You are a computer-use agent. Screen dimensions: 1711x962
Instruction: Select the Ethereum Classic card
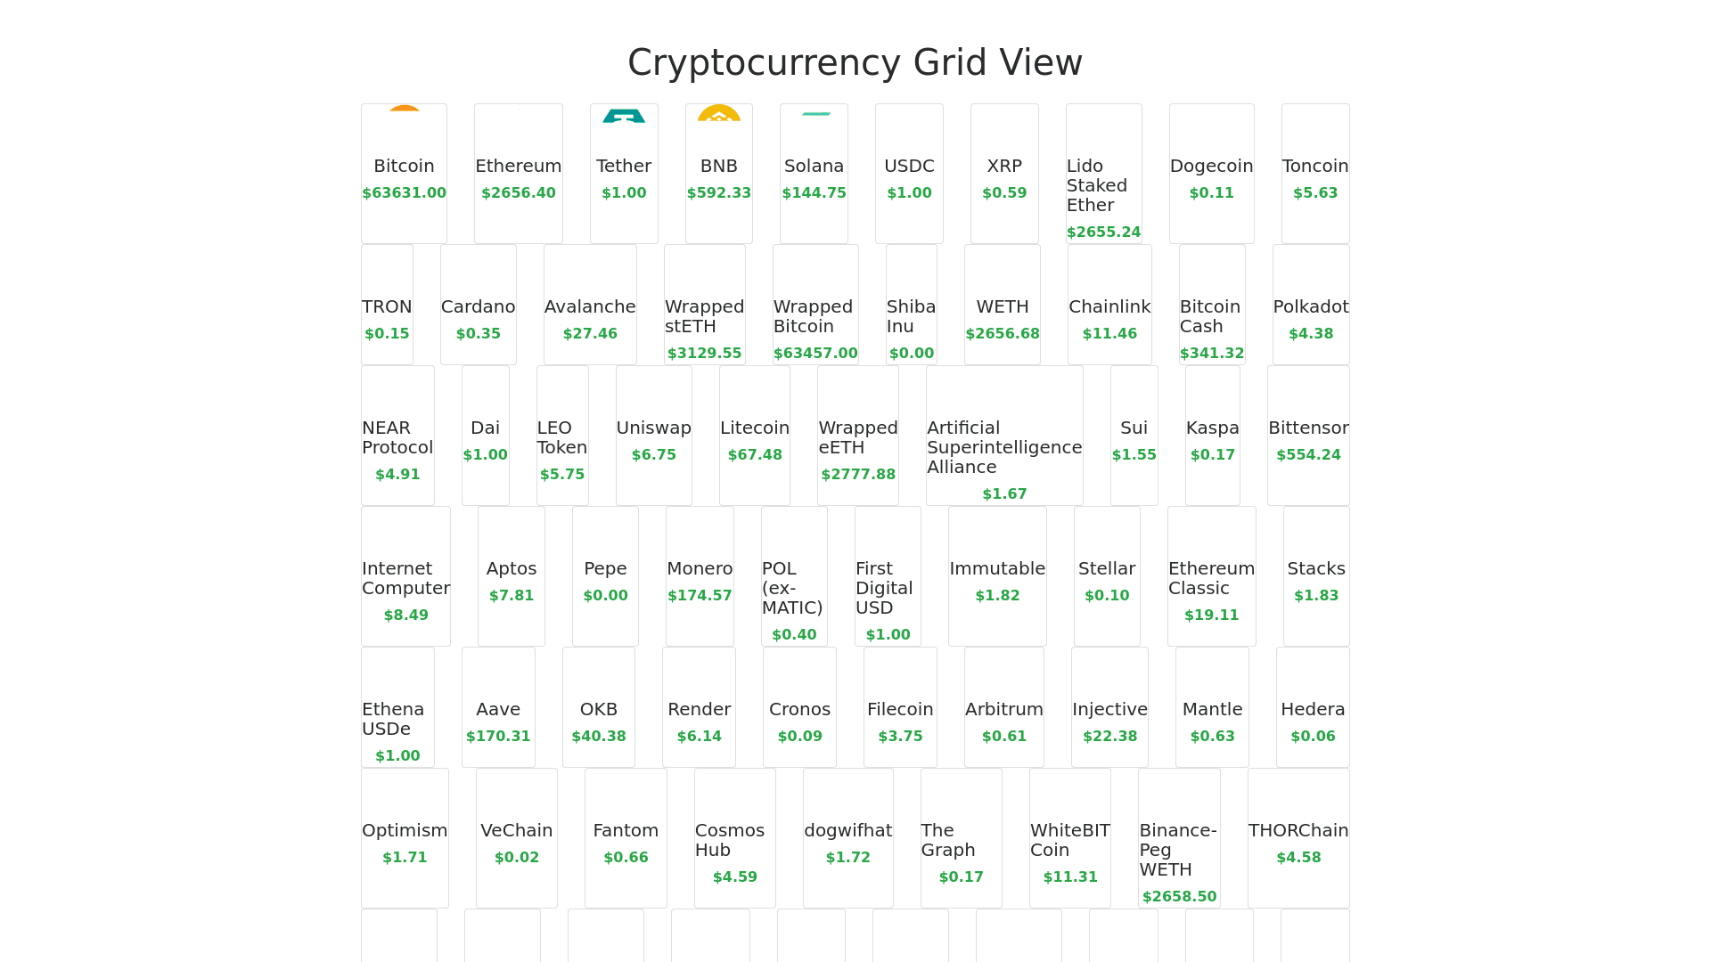[1211, 576]
